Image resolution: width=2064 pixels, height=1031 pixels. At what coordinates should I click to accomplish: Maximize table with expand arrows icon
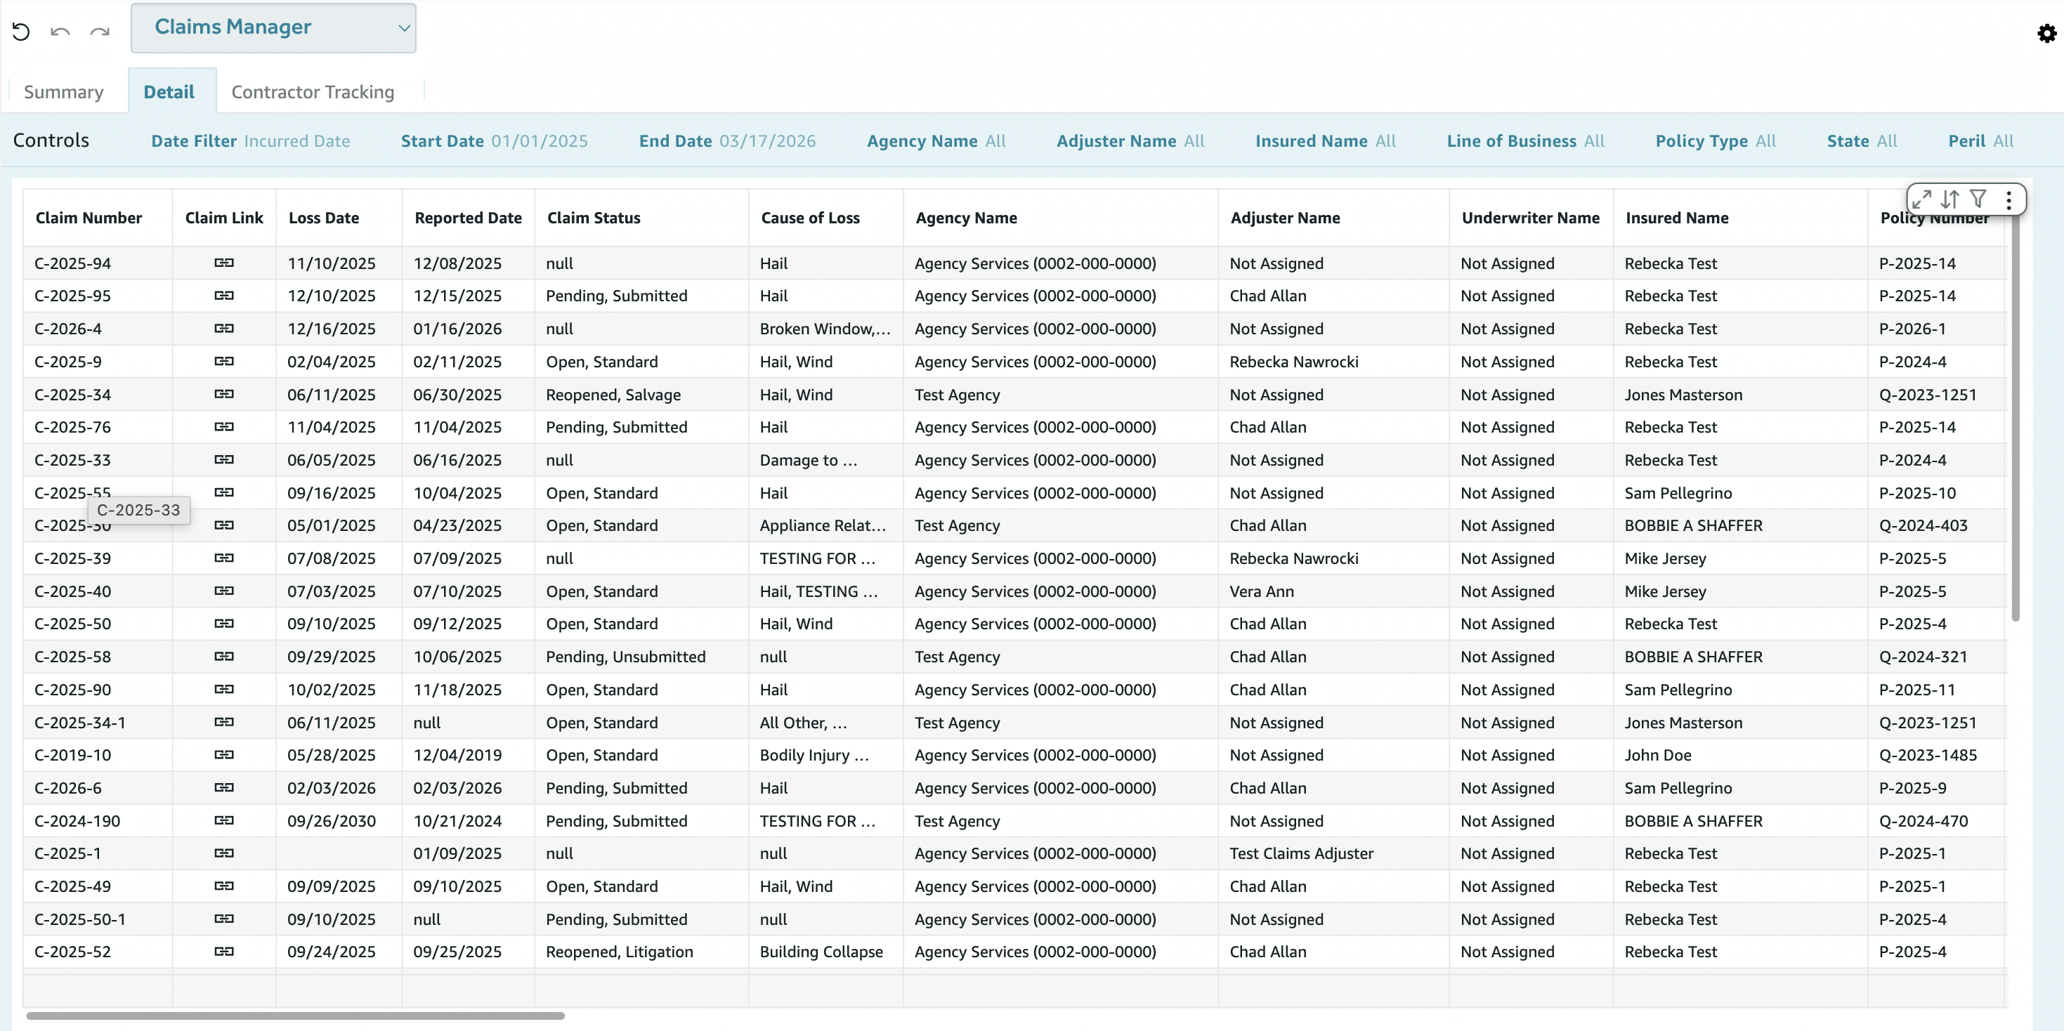[1921, 199]
